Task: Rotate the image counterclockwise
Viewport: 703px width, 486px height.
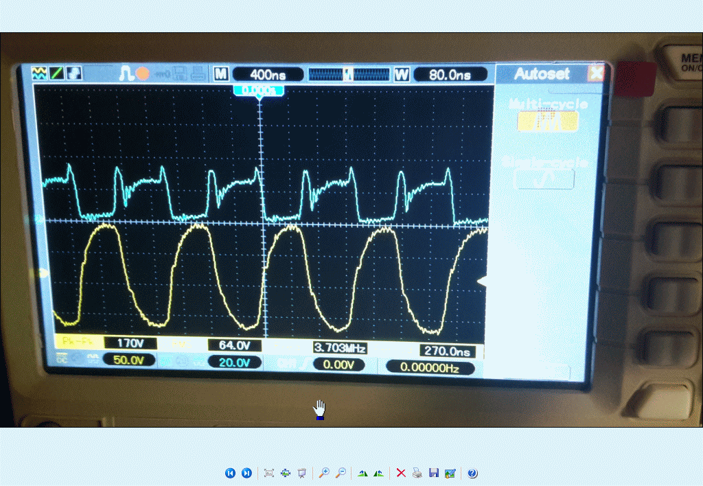Action: (x=378, y=473)
